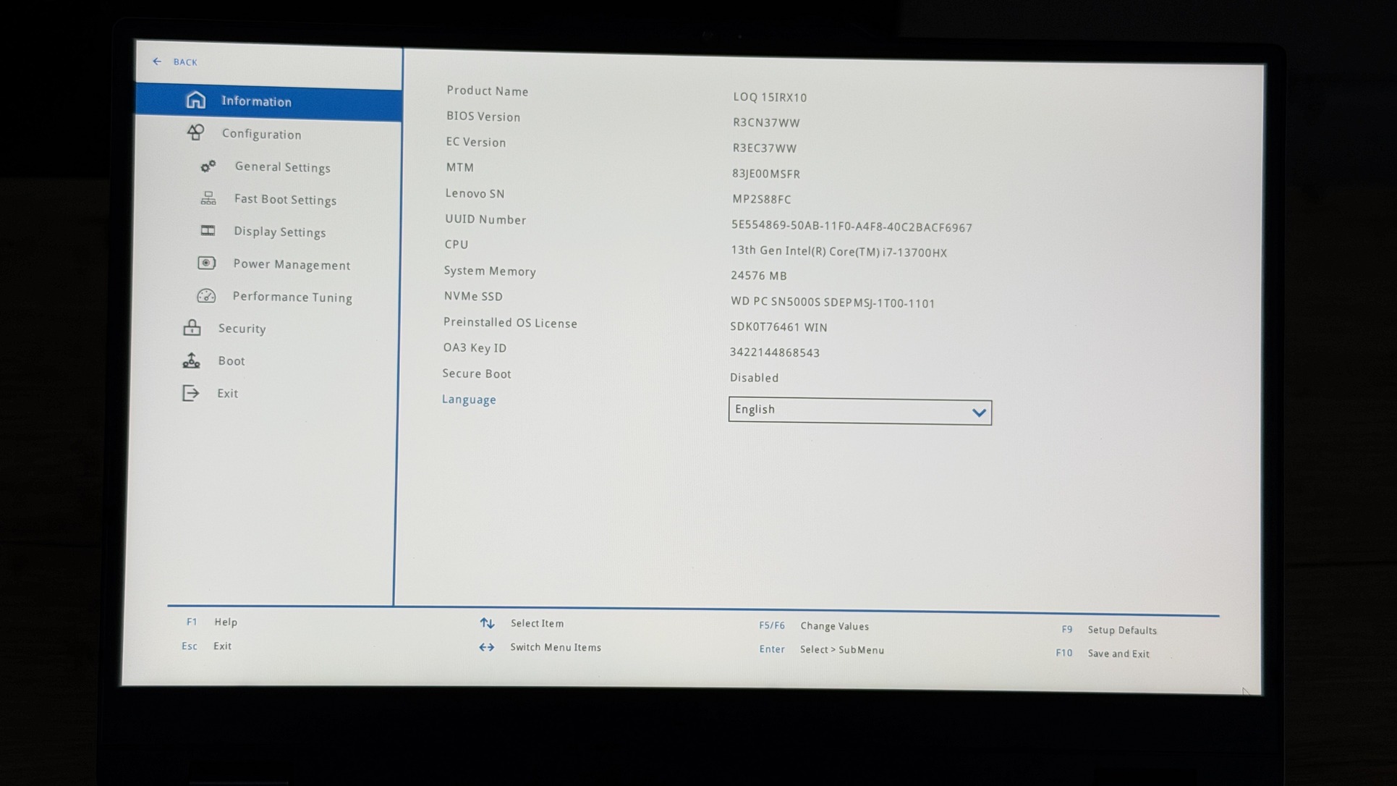The image size is (1397, 786).
Task: Click the Configuration shapes icon
Action: tap(195, 132)
